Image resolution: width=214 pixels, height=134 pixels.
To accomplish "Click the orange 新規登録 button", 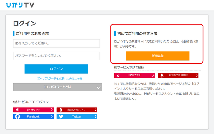I will (158, 56).
